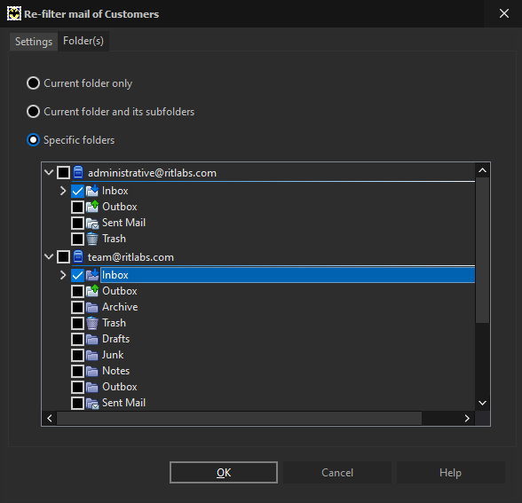Collapse the administrative@ritlabs.com account tree
This screenshot has height=503, width=522.
pos(49,172)
